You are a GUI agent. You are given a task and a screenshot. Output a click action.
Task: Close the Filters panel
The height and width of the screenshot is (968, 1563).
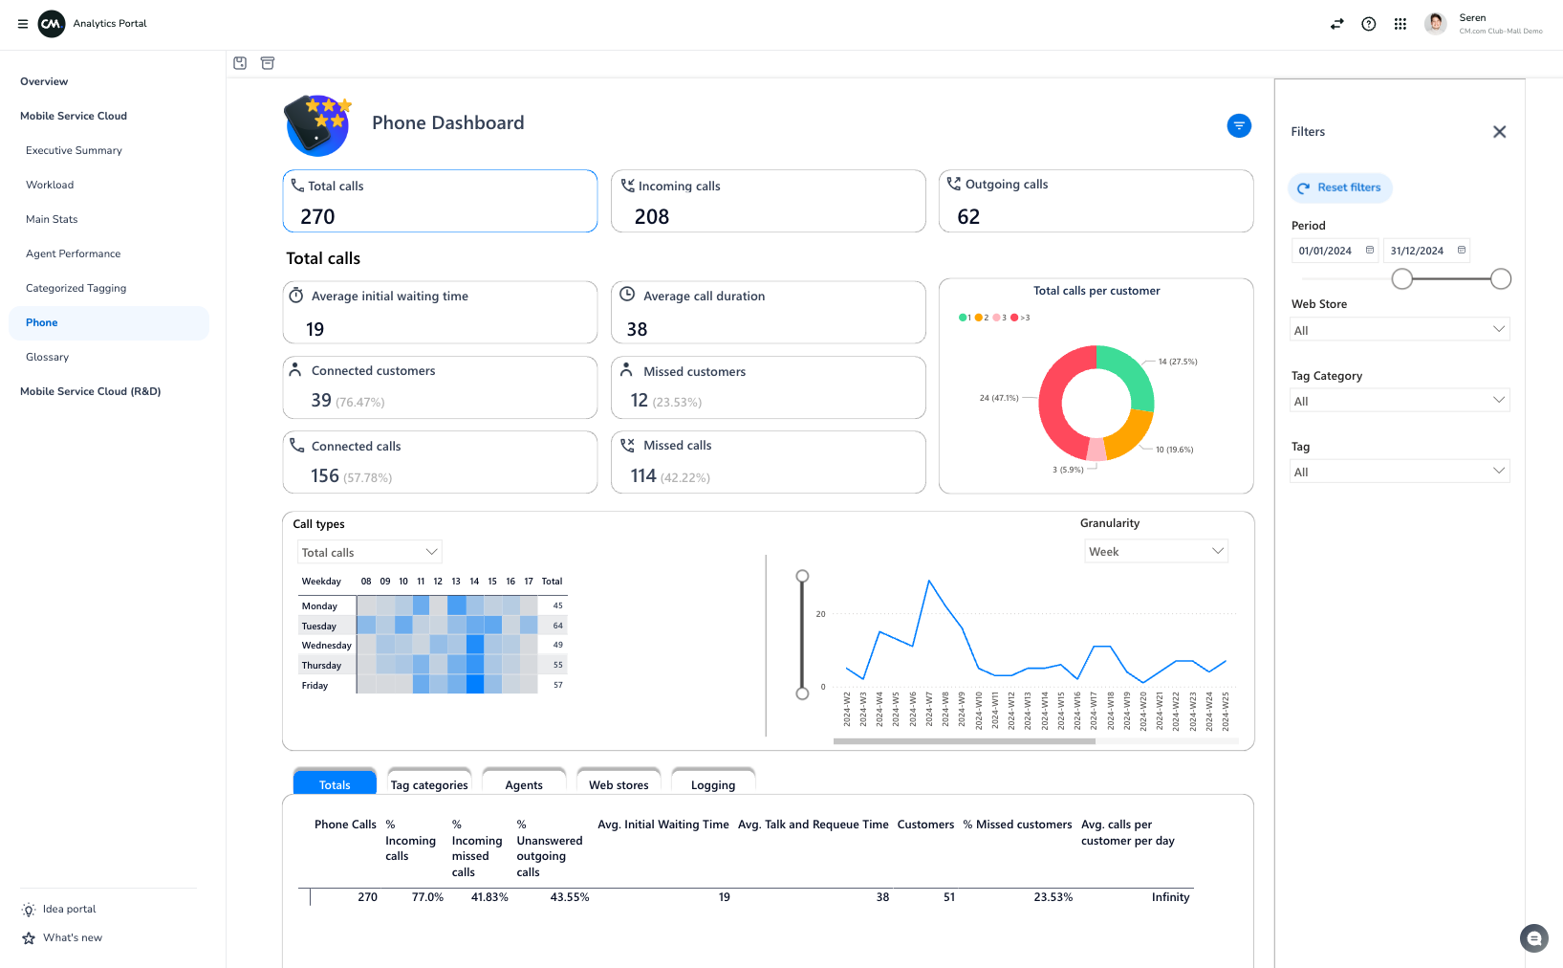tap(1499, 132)
